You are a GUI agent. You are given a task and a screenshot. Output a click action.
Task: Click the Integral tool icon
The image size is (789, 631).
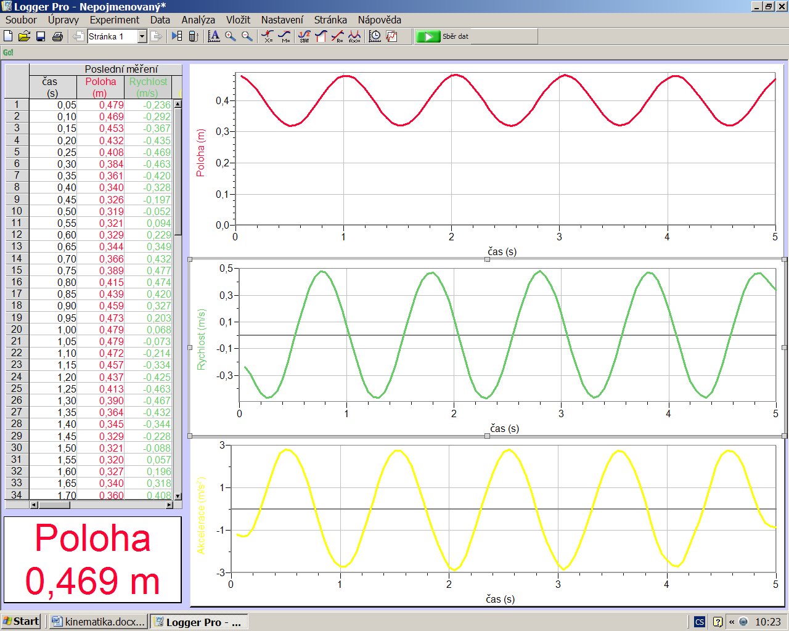tap(321, 36)
